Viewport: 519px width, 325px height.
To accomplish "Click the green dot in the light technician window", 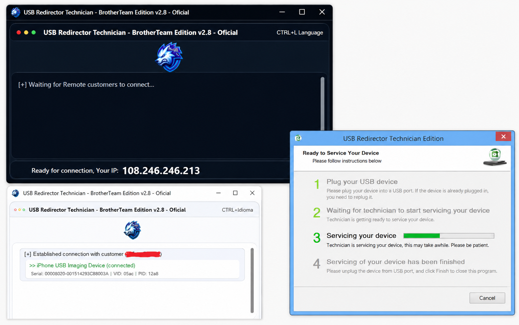I will [24, 210].
